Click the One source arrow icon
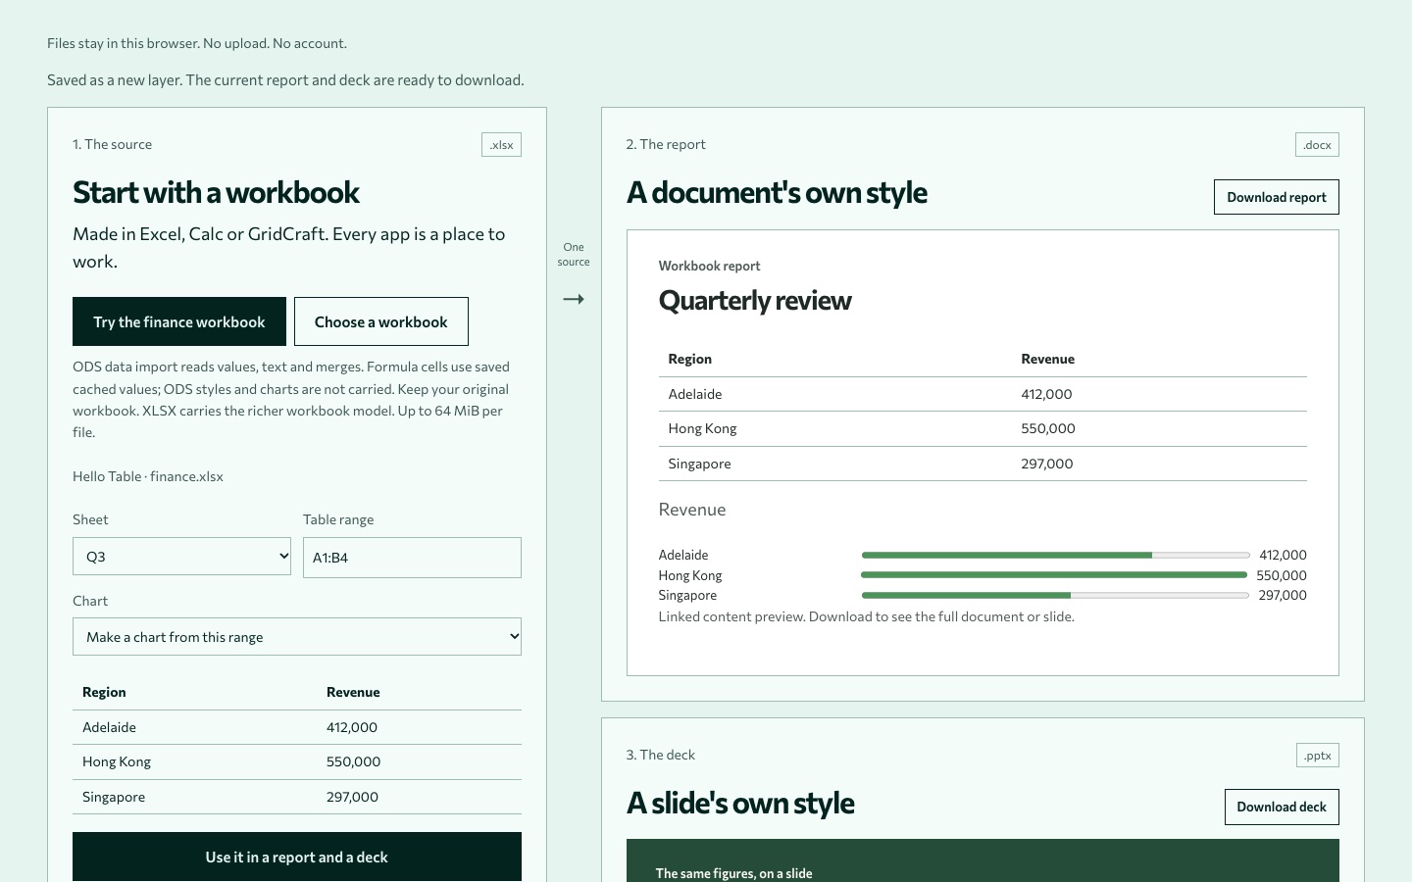The height and width of the screenshot is (882, 1412). 574,299
